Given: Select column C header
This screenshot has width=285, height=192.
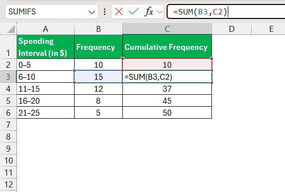Looking at the screenshot, I should tap(167, 29).
